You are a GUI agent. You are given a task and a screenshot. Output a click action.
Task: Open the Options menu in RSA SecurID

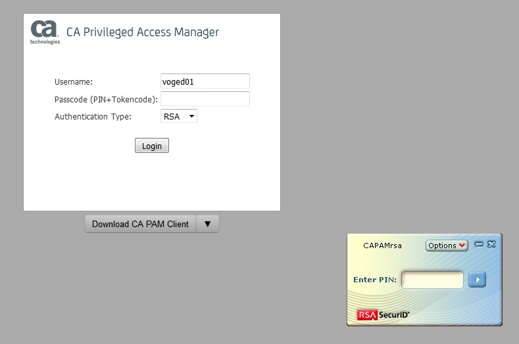point(447,246)
